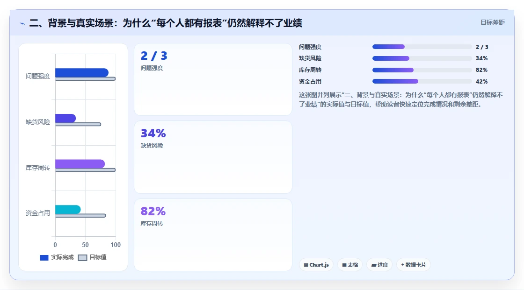
Task: Click the indigo 缺货风险 actual bar in the chart
Action: 65,118
